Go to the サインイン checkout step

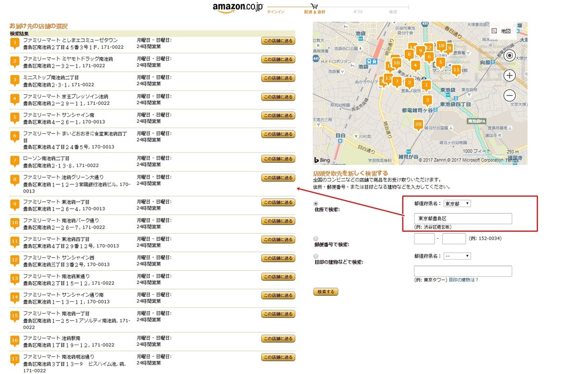(x=276, y=12)
